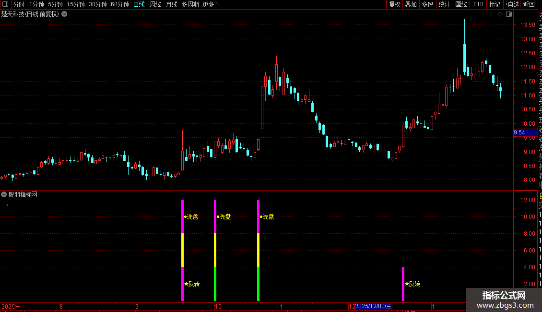Click the 12.00 indicator axis label
The height and width of the screenshot is (312, 542).
pyautogui.click(x=528, y=200)
